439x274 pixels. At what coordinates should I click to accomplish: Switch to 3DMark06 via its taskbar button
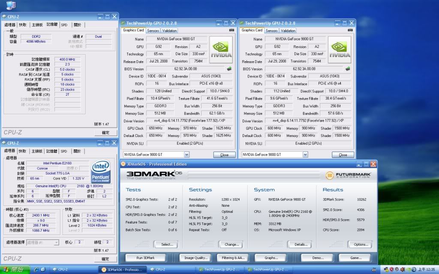coord(122,270)
